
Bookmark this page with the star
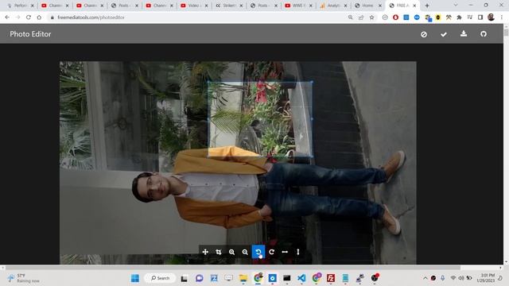coord(371,17)
